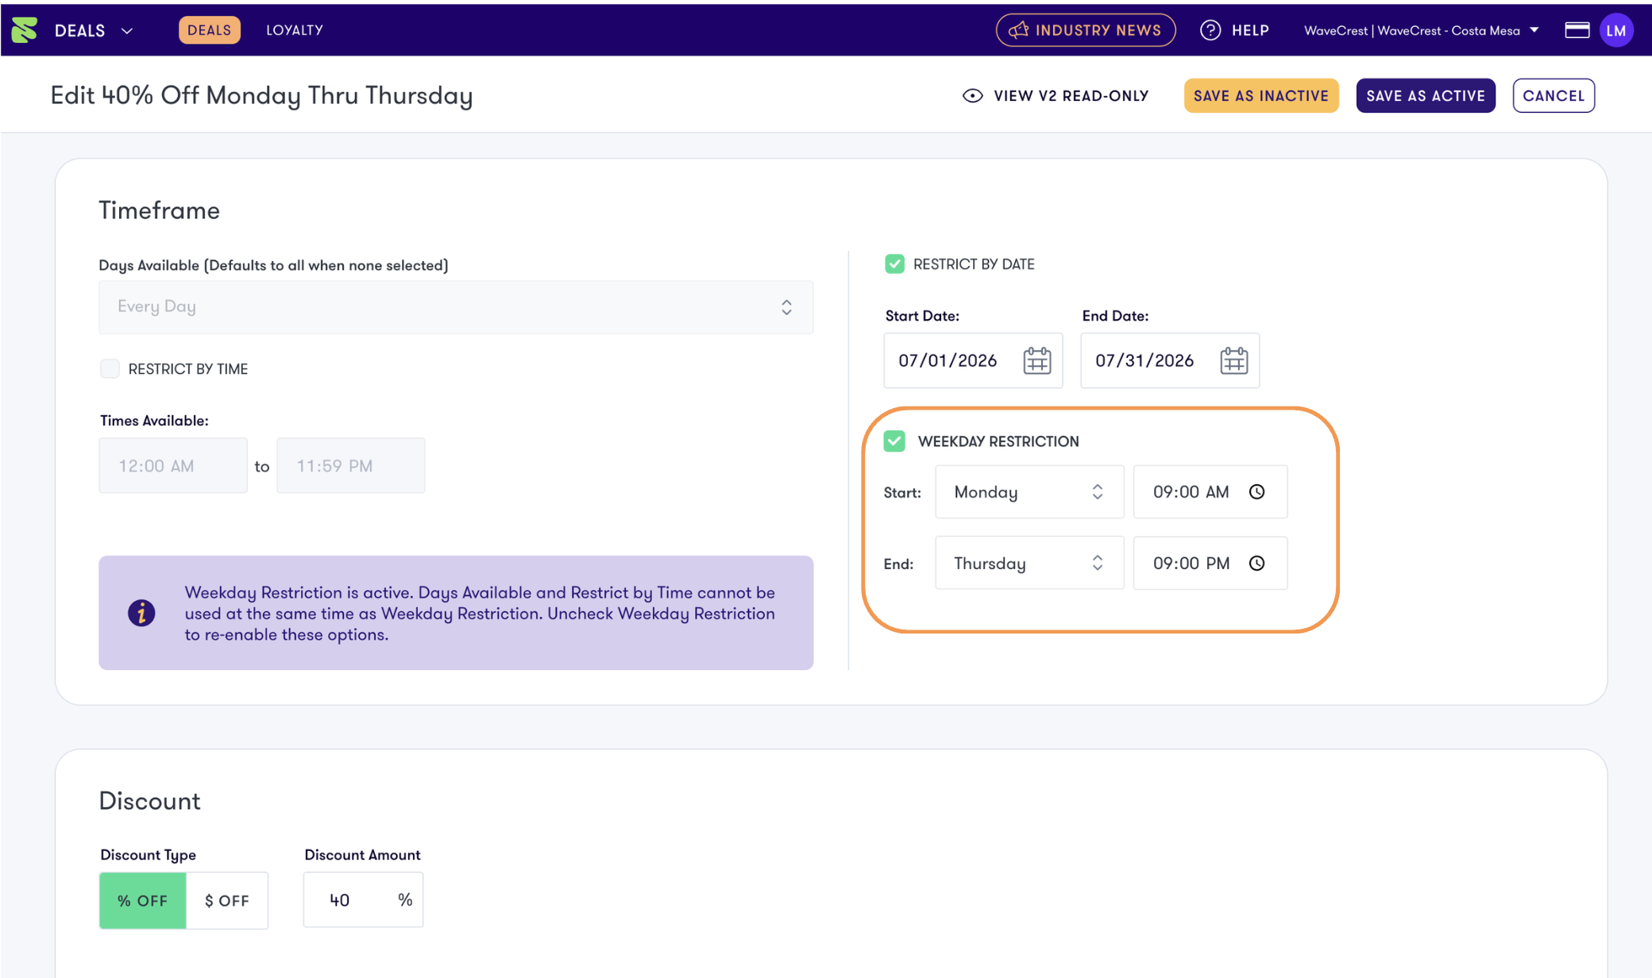Open the Monday start day dropdown
The width and height of the screenshot is (1652, 978).
(x=1029, y=491)
